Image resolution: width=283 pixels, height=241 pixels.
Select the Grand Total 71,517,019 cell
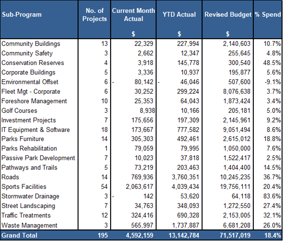235,236
